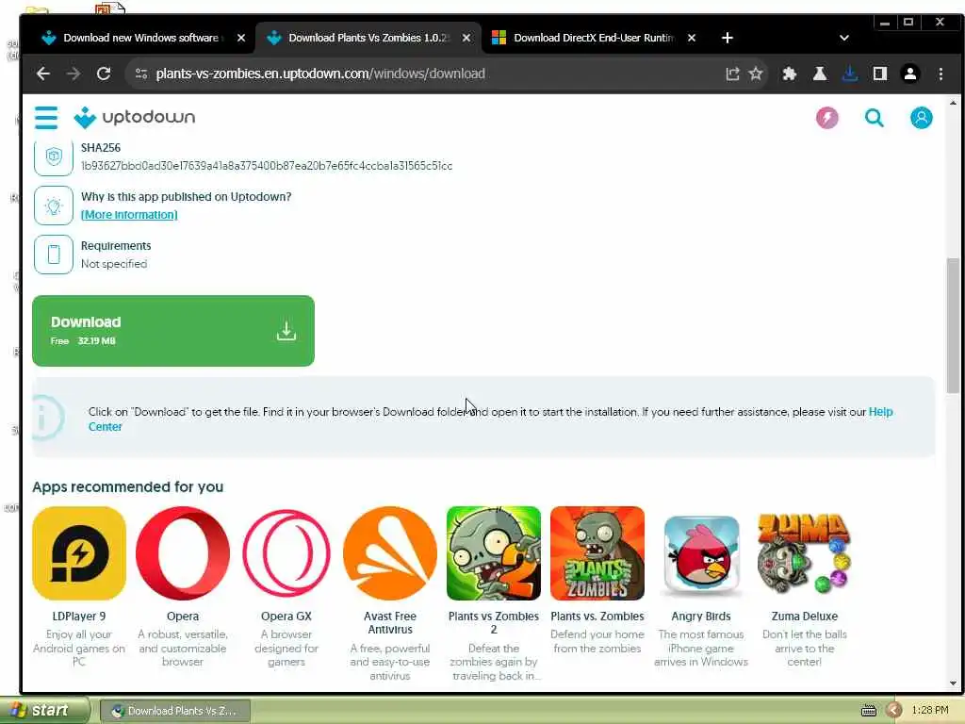Open the Opera GX app icon
This screenshot has height=724, width=965.
click(286, 553)
